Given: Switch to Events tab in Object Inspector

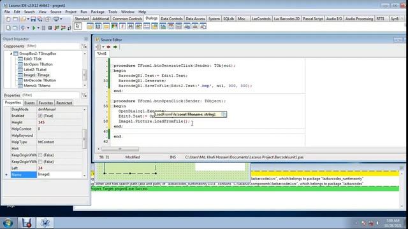Looking at the screenshot, I should tap(29, 103).
